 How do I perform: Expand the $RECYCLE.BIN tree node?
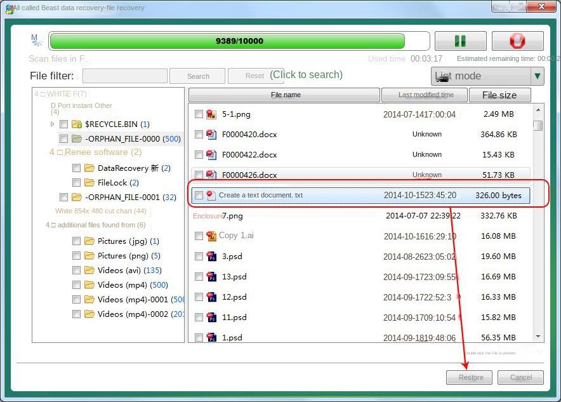(52, 125)
